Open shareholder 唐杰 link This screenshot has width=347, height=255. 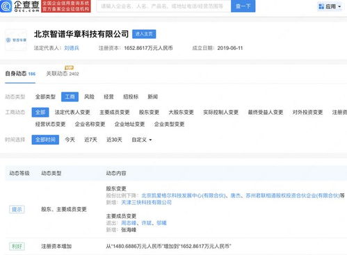pyautogui.click(x=236, y=196)
